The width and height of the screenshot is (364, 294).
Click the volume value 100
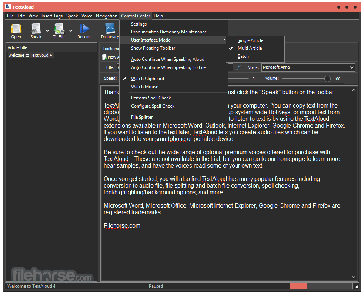coord(337,79)
